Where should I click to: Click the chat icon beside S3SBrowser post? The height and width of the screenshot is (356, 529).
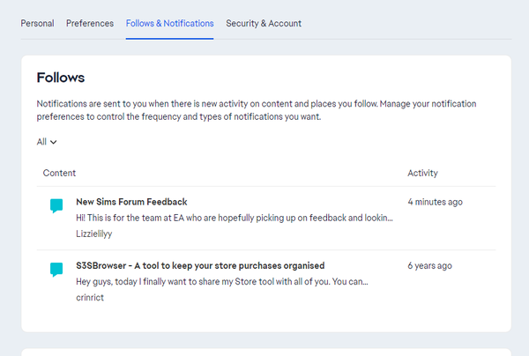(x=56, y=270)
